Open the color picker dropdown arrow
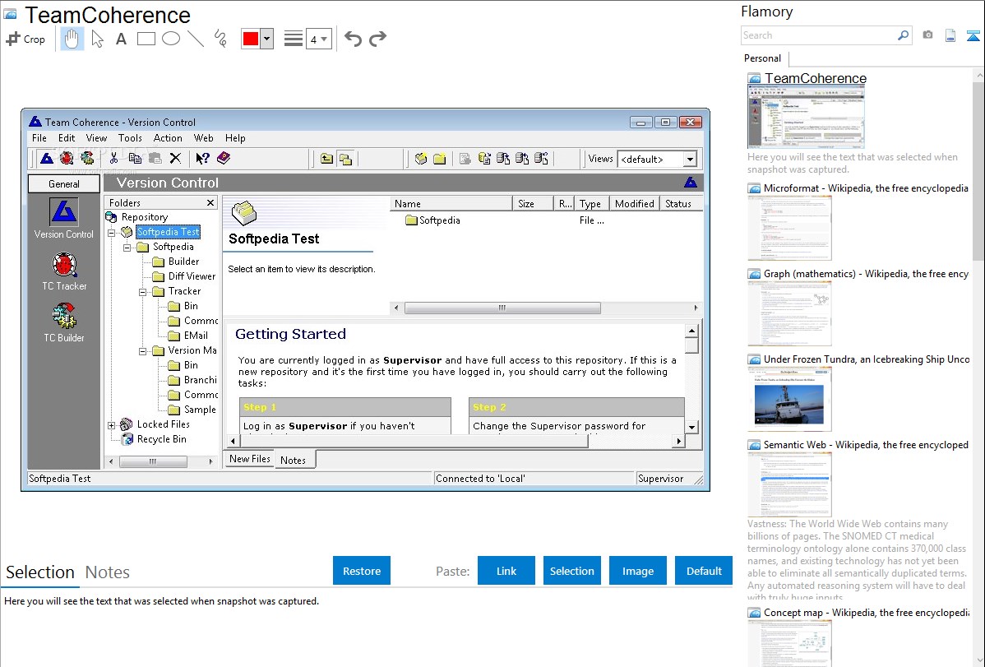985x667 pixels. [266, 39]
